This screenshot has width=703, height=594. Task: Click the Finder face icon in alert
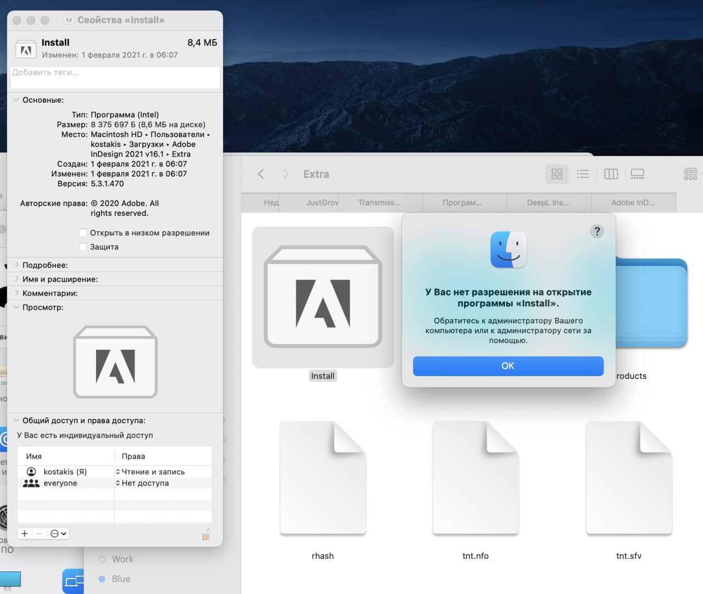(509, 249)
